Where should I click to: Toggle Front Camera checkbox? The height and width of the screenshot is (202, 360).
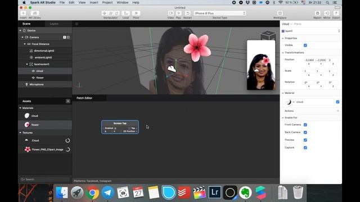tap(305, 125)
